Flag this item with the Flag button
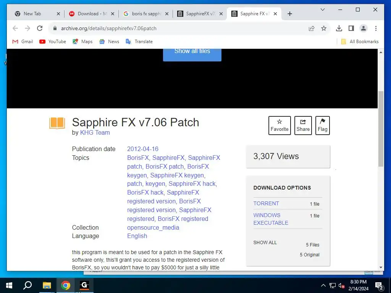Image resolution: width=391 pixels, height=293 pixels. click(322, 125)
